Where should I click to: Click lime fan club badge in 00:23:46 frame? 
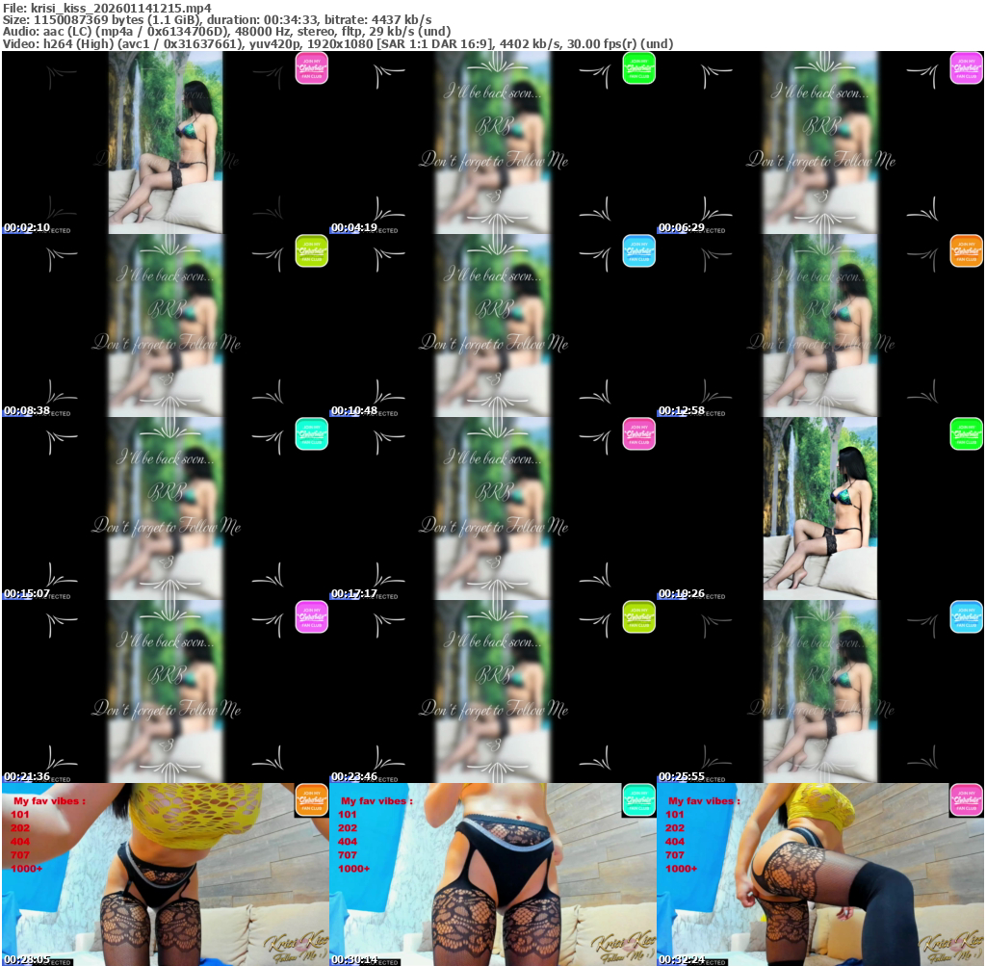tap(639, 617)
